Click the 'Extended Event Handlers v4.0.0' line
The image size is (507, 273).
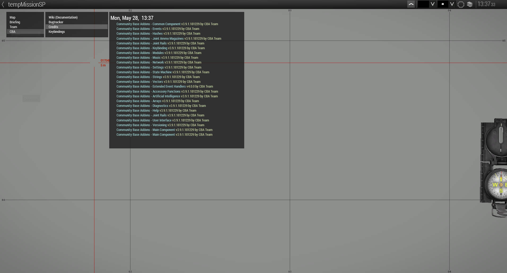click(x=165, y=87)
